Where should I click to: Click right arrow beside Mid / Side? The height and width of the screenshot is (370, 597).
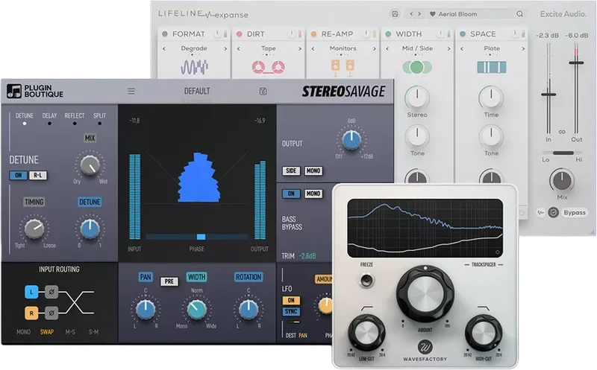449,48
